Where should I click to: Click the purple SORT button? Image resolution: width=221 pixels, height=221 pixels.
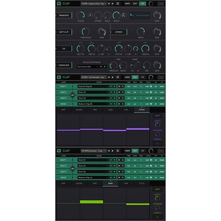coord(158,116)
